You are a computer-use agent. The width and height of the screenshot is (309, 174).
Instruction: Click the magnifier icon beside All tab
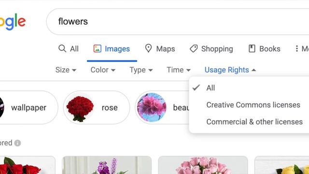[62, 48]
